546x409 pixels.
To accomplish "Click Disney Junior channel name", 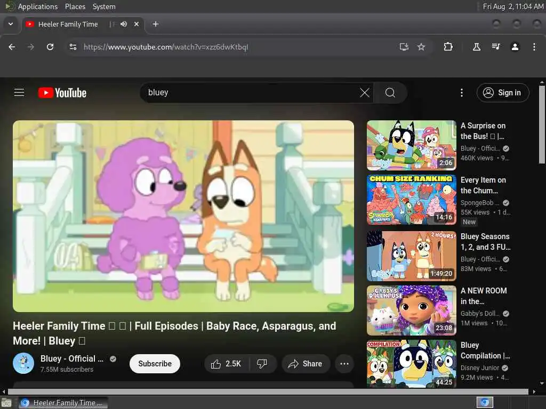I will [480, 368].
